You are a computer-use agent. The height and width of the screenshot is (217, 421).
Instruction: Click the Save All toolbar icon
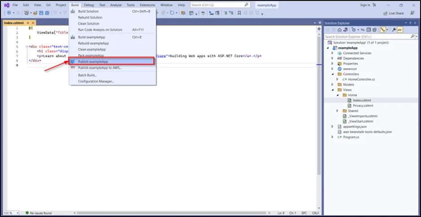coord(47,13)
